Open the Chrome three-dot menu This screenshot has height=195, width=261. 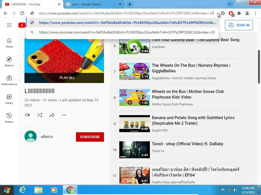click(x=255, y=13)
